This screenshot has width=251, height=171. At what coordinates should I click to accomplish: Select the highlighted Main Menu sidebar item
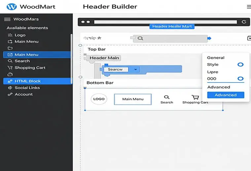click(x=37, y=55)
